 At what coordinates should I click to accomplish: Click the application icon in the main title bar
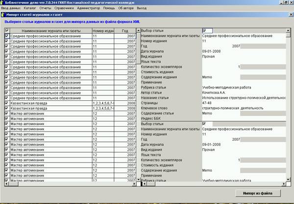[x=2, y=2]
